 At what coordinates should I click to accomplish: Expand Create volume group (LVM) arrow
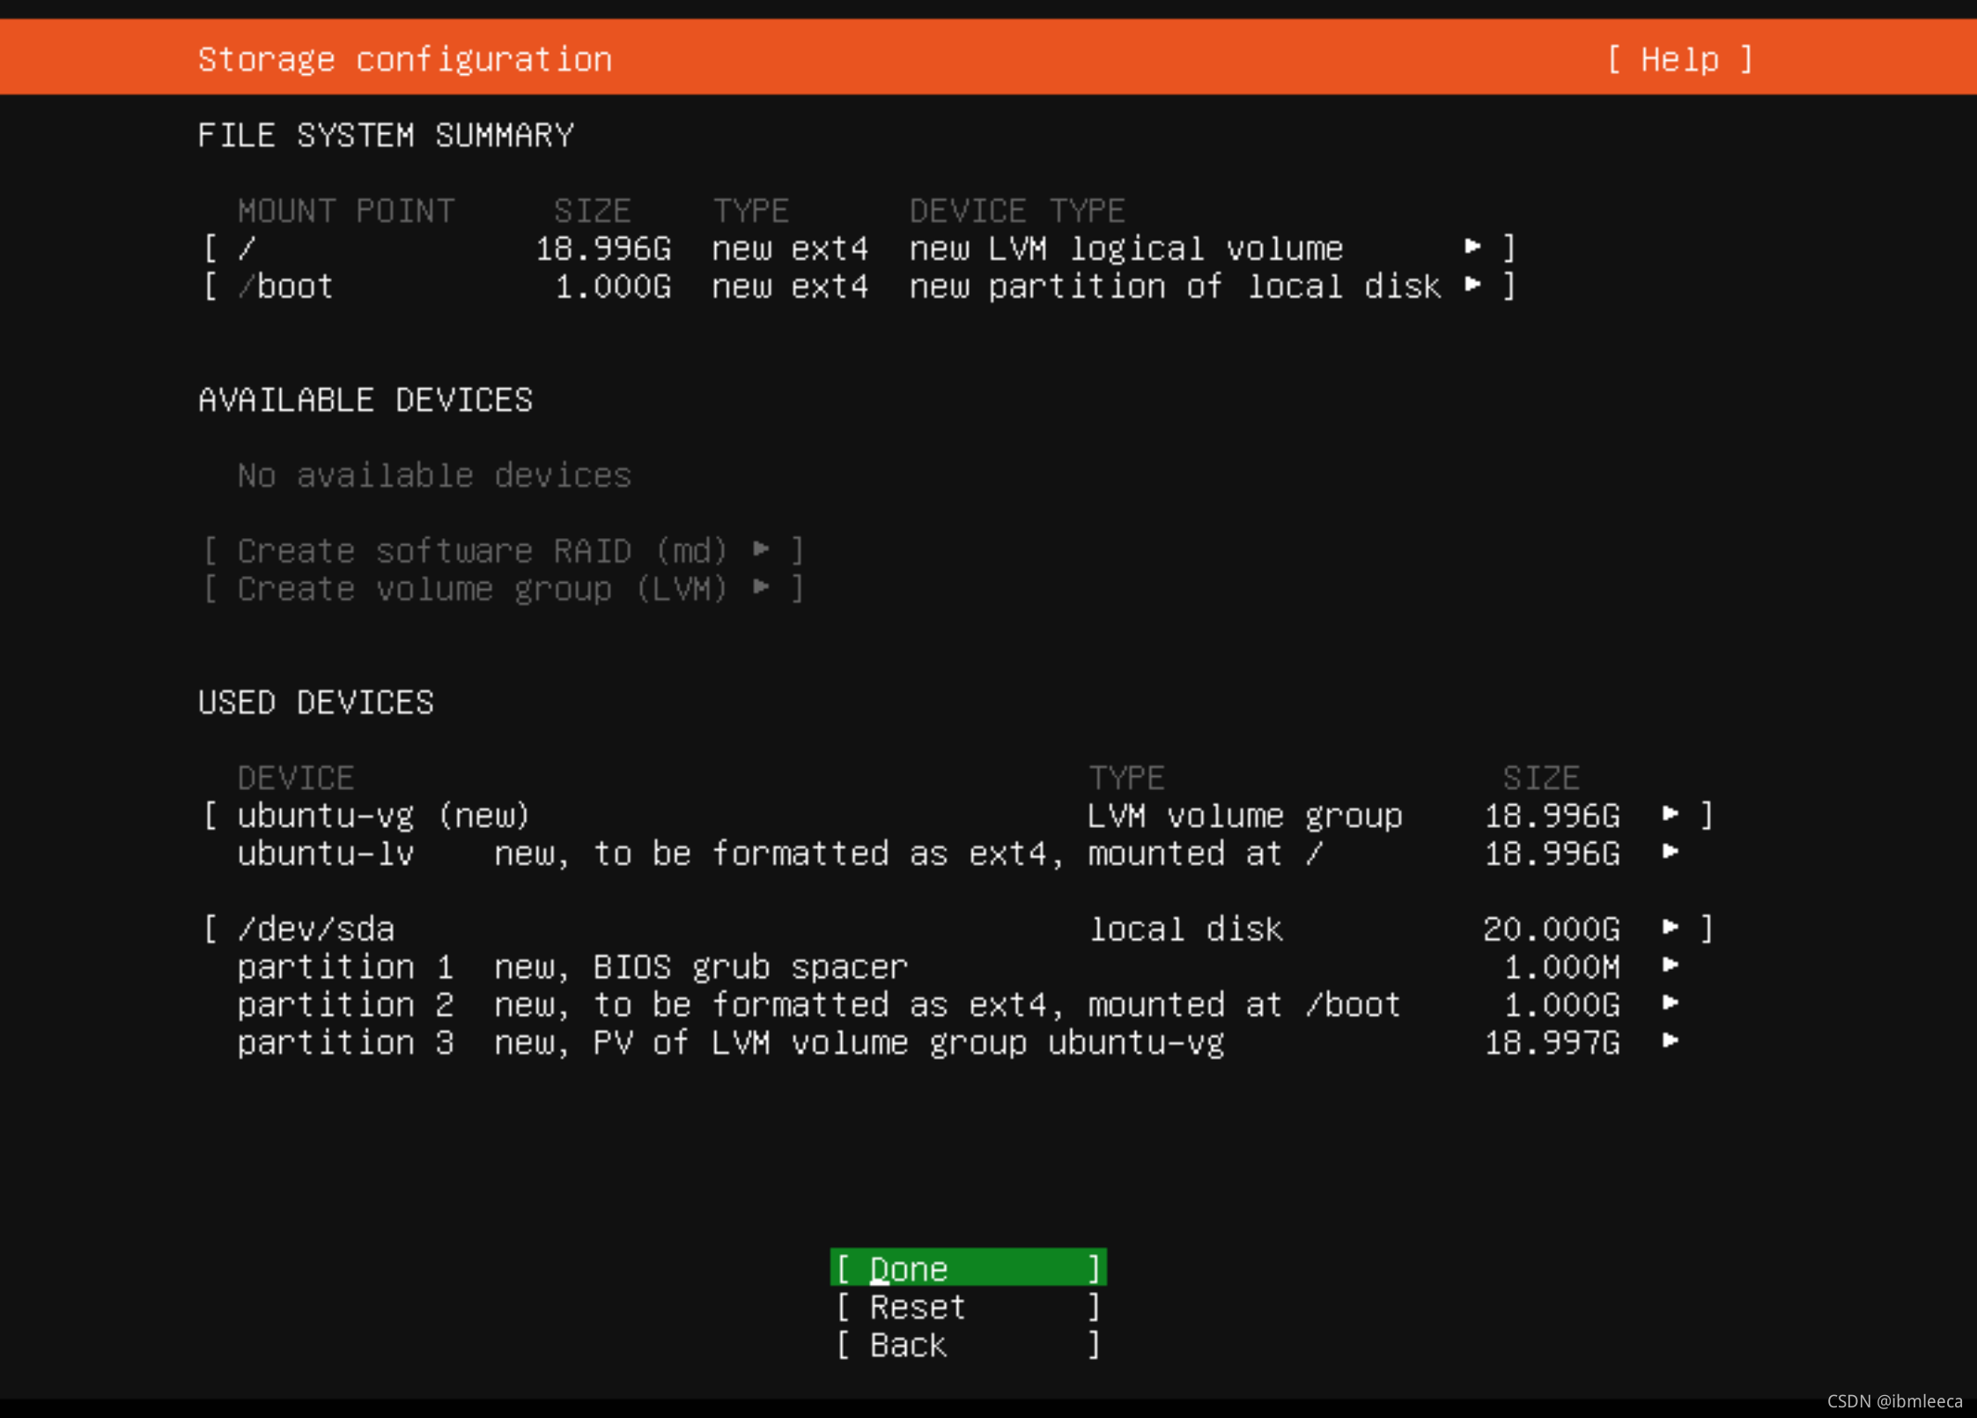click(762, 587)
